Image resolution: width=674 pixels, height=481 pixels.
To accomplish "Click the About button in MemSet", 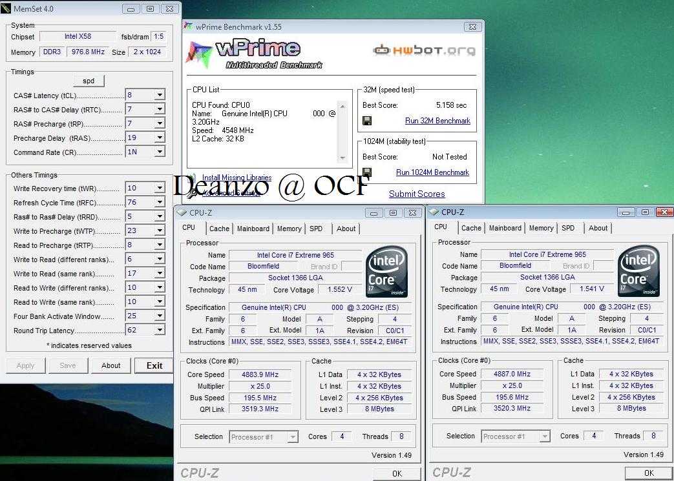I will point(111,365).
